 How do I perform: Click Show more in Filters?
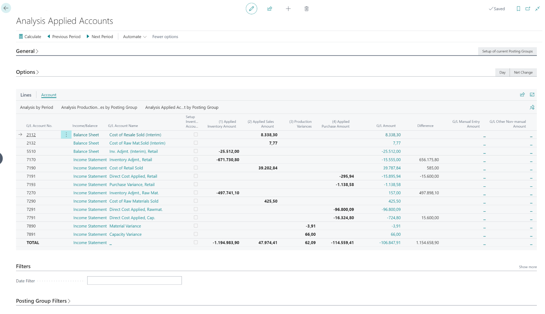pos(528,267)
